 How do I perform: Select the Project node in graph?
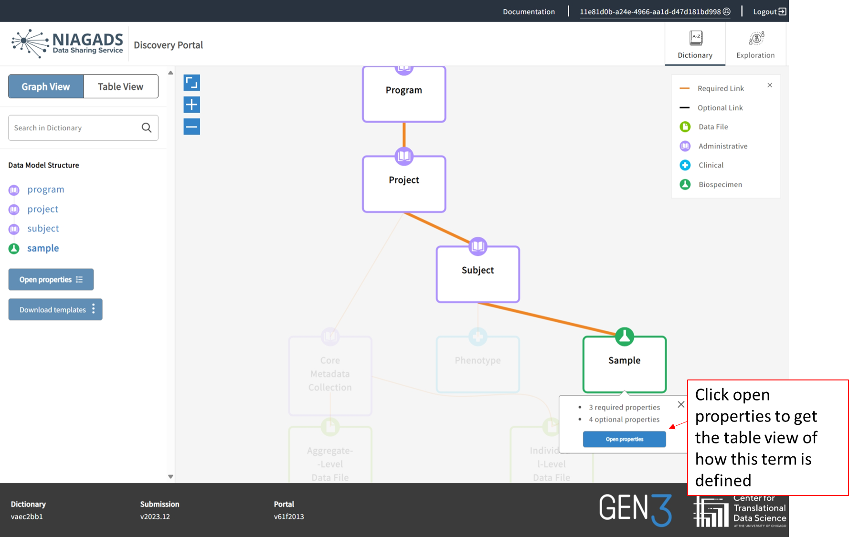404,184
